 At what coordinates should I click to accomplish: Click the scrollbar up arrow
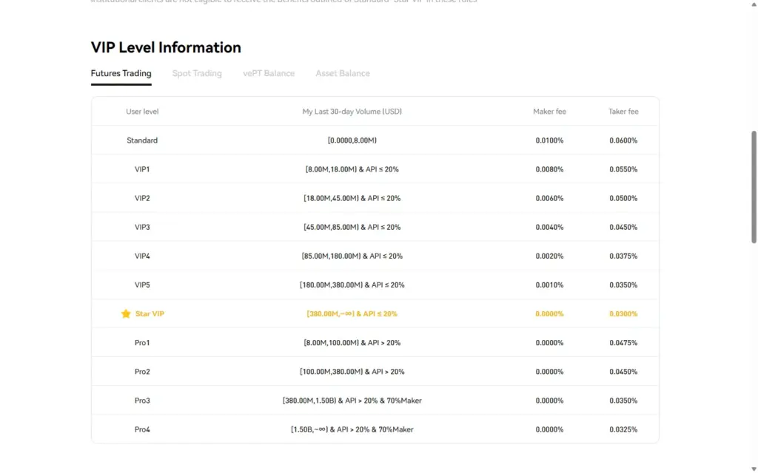(x=754, y=4)
